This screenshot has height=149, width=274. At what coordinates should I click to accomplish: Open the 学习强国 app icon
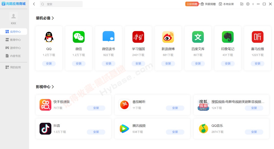point(138,37)
